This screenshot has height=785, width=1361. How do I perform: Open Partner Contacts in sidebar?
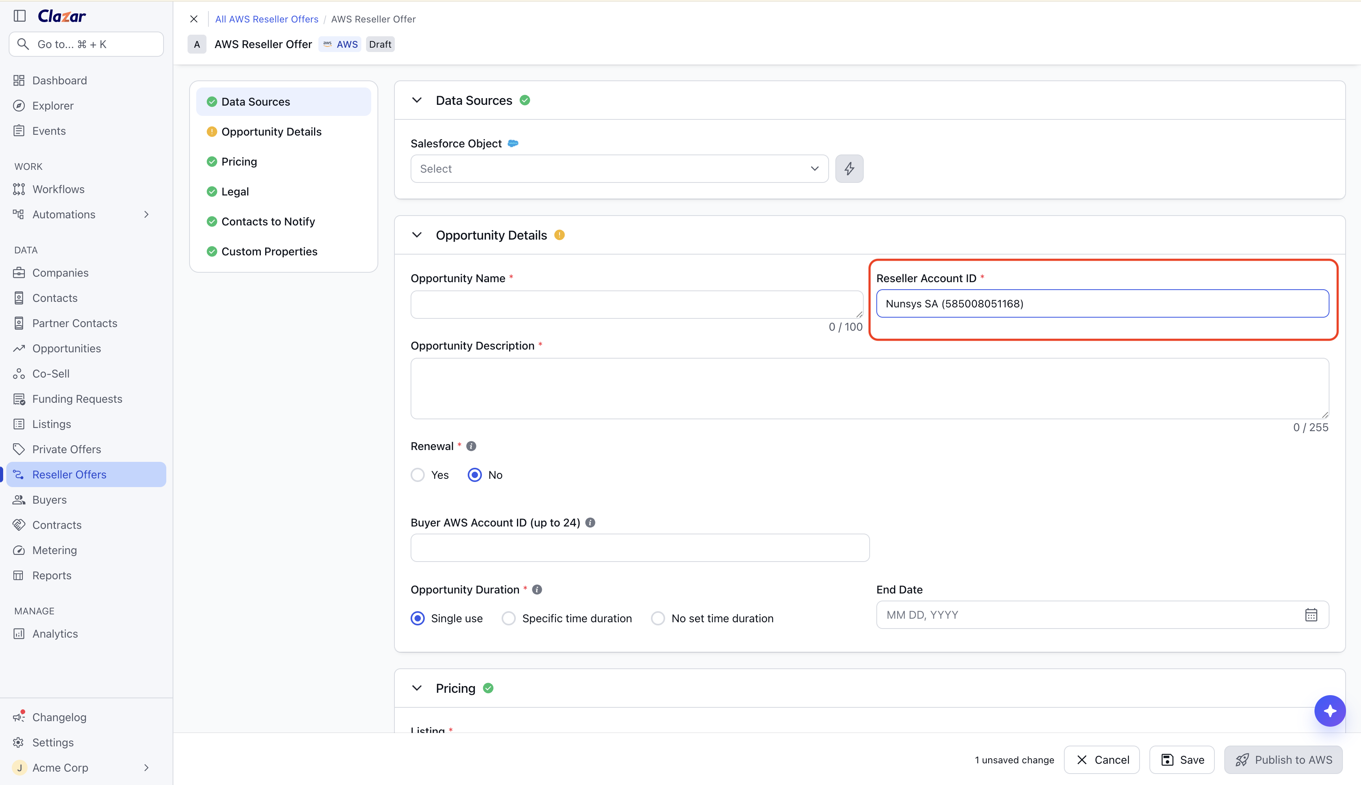coord(86,324)
